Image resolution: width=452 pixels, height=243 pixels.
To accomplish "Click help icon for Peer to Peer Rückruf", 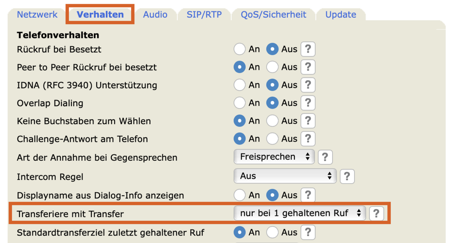I will pyautogui.click(x=308, y=67).
